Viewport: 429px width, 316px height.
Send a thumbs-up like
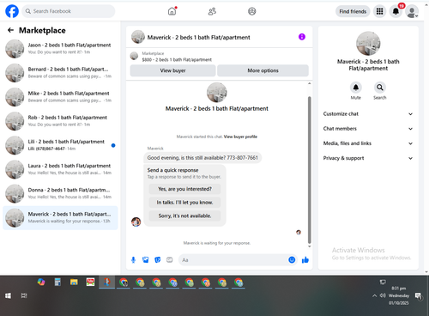(x=305, y=260)
